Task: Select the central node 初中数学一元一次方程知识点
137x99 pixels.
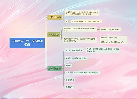Action: 27,43
